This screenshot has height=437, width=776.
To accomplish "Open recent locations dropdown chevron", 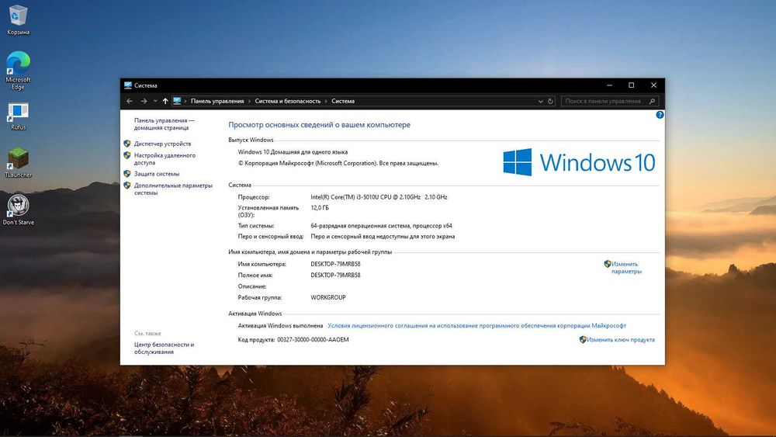I will click(x=155, y=101).
